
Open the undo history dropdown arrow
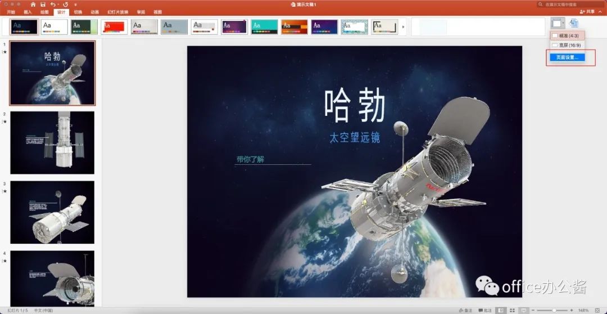pos(58,5)
